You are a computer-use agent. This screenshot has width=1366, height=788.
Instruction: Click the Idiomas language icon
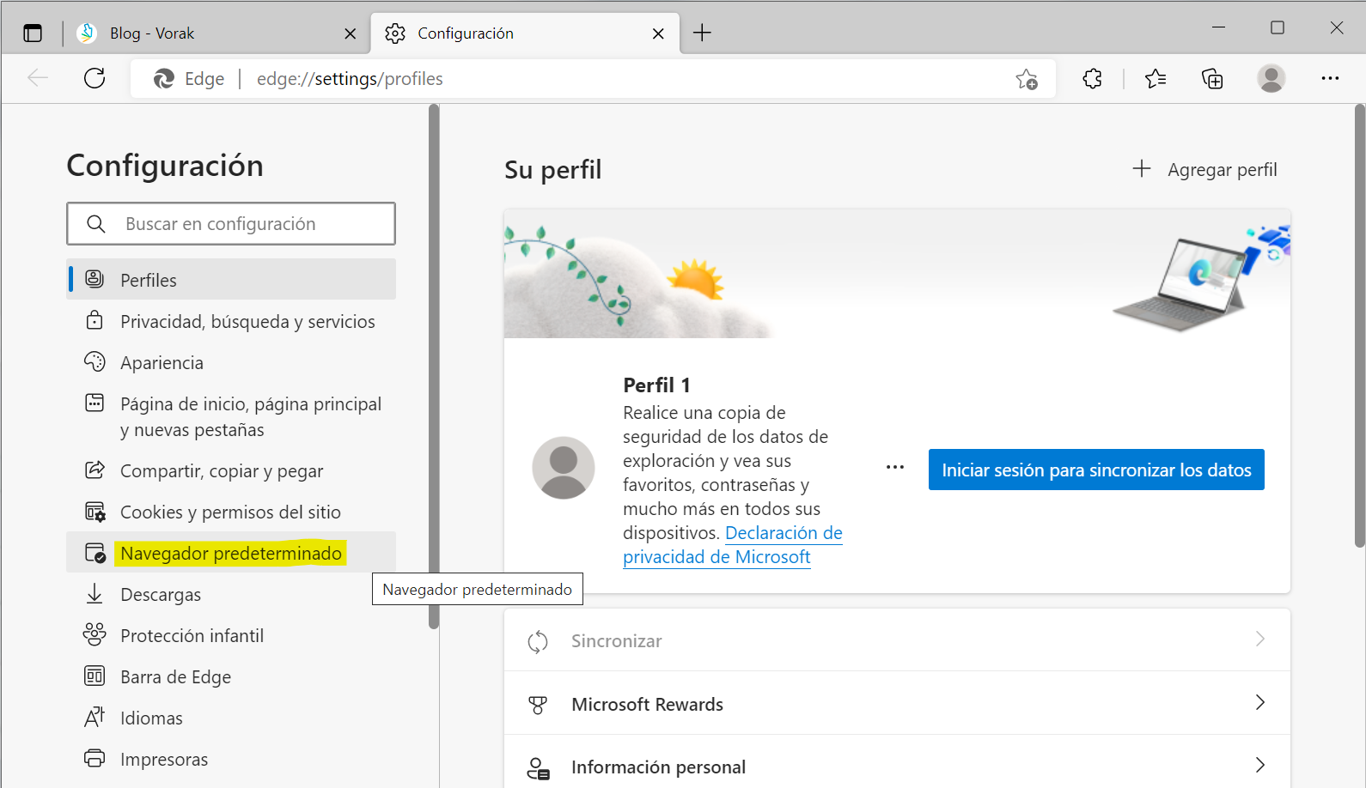tap(95, 717)
